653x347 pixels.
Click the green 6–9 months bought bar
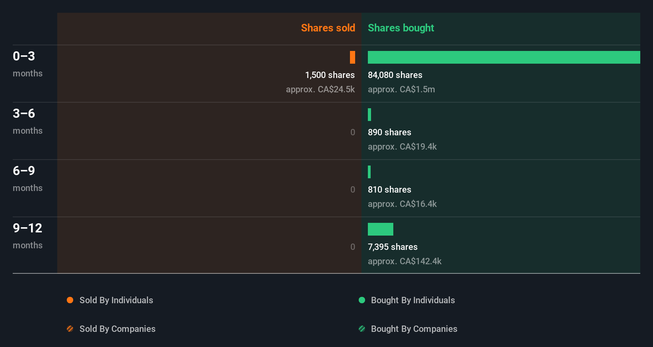coord(369,172)
